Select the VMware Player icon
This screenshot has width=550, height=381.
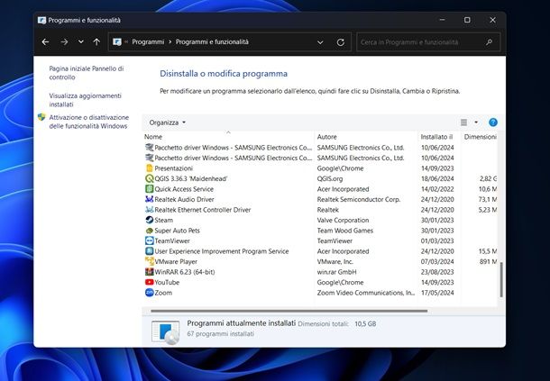pos(149,261)
